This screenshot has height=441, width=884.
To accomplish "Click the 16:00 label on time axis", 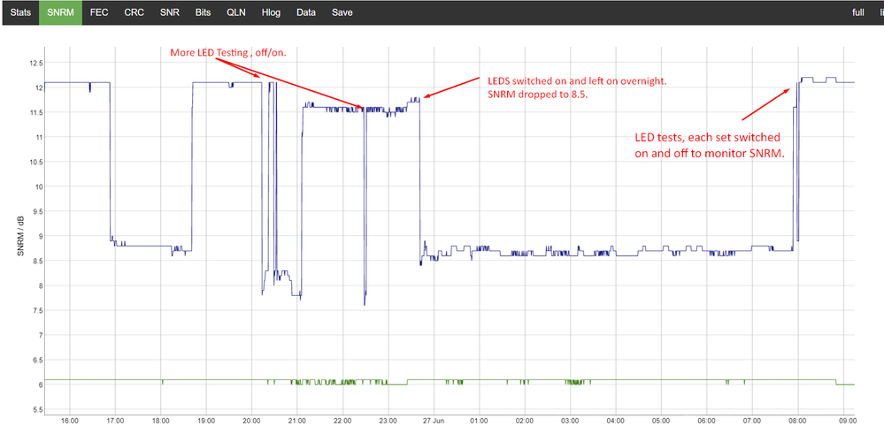I will 69,421.
